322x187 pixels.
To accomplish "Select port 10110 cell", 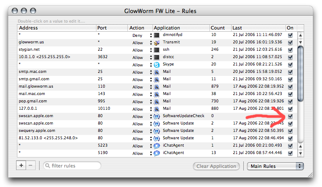I will click(x=104, y=108).
